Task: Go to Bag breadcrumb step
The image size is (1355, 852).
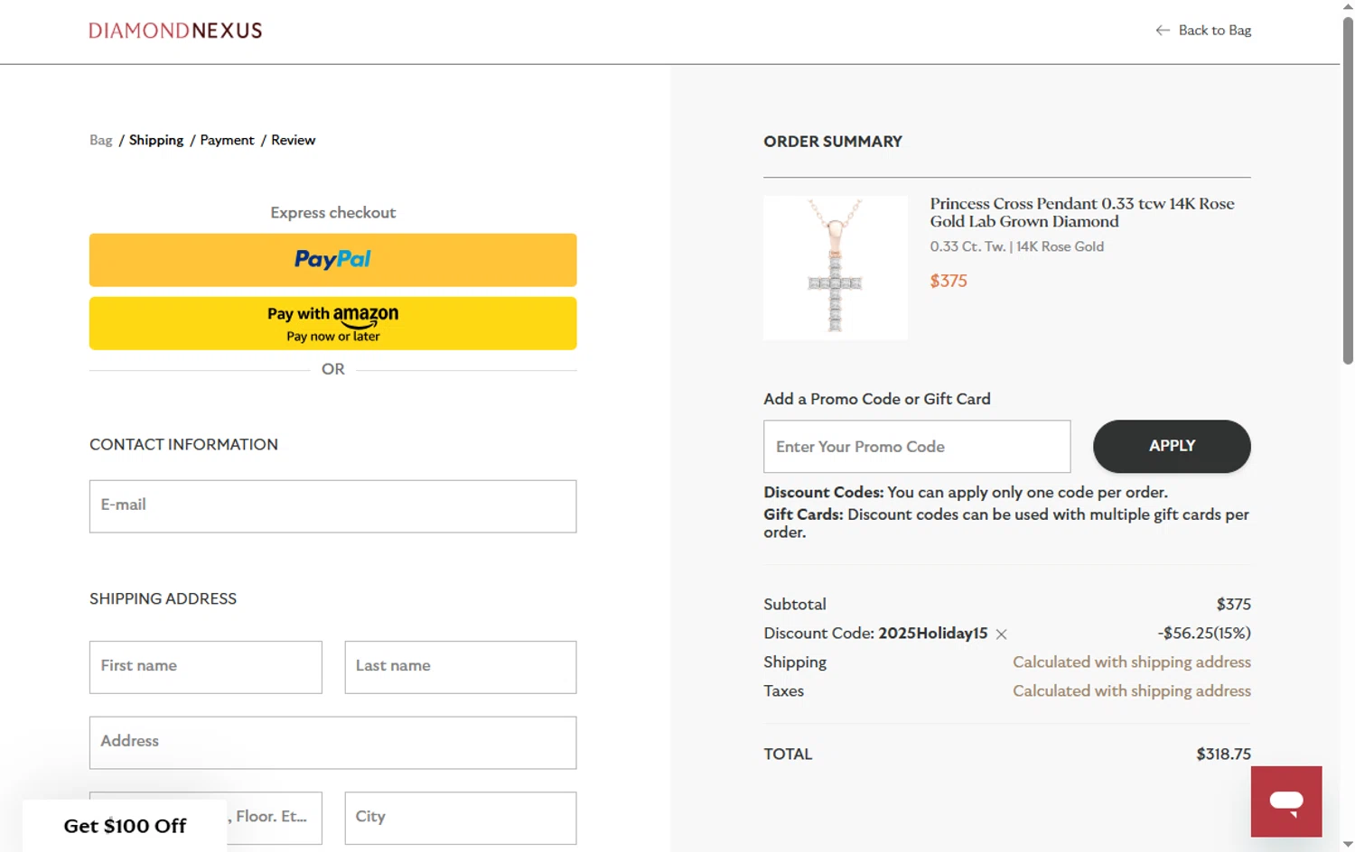Action: click(x=100, y=141)
